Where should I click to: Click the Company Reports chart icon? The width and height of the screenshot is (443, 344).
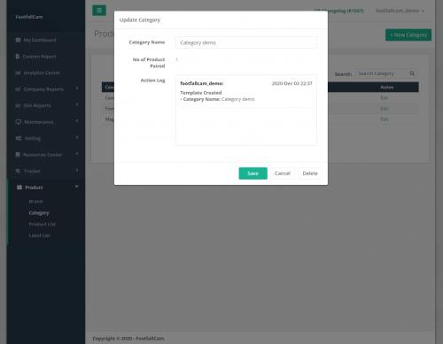pyautogui.click(x=18, y=89)
